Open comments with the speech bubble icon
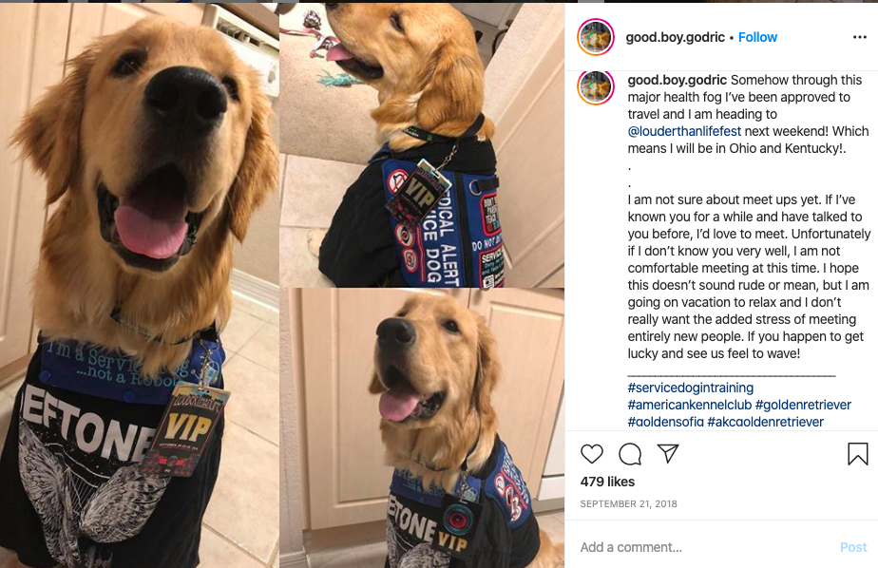This screenshot has height=568, width=878. 630,454
